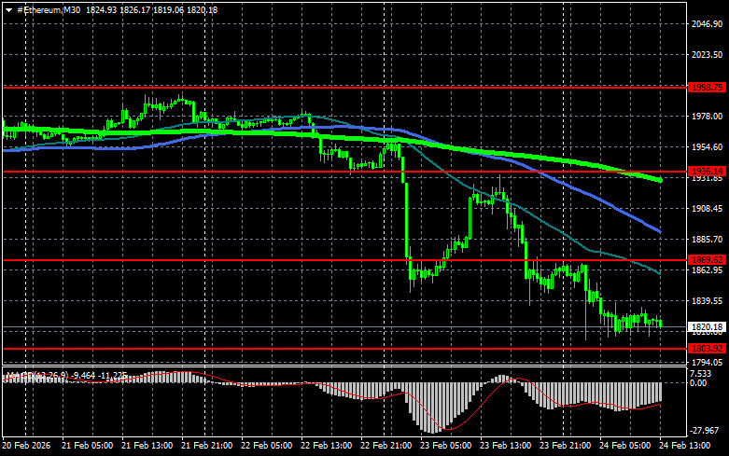Click the 24 Feb 13:00 time label

click(684, 446)
